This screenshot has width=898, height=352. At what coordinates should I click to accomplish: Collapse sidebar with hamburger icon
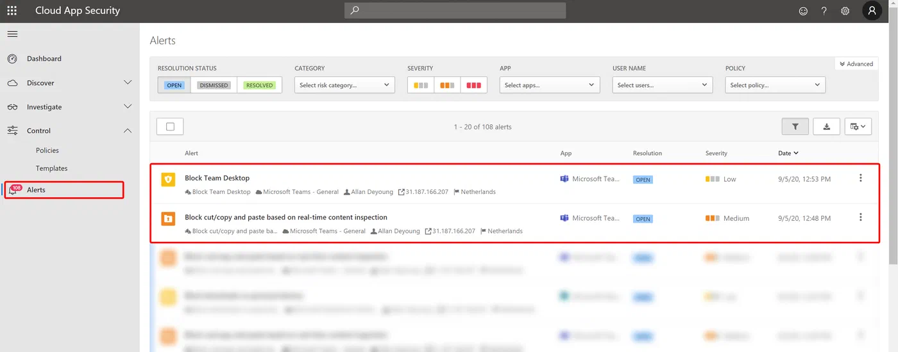(12, 34)
